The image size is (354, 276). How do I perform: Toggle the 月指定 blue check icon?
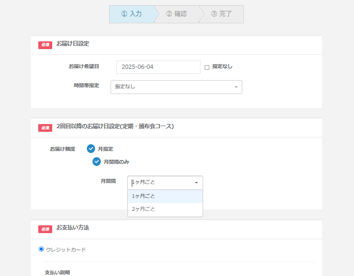91,149
